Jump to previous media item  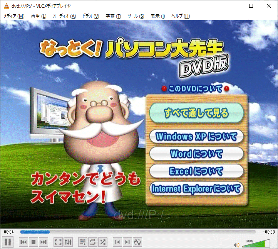pyautogui.click(x=23, y=242)
